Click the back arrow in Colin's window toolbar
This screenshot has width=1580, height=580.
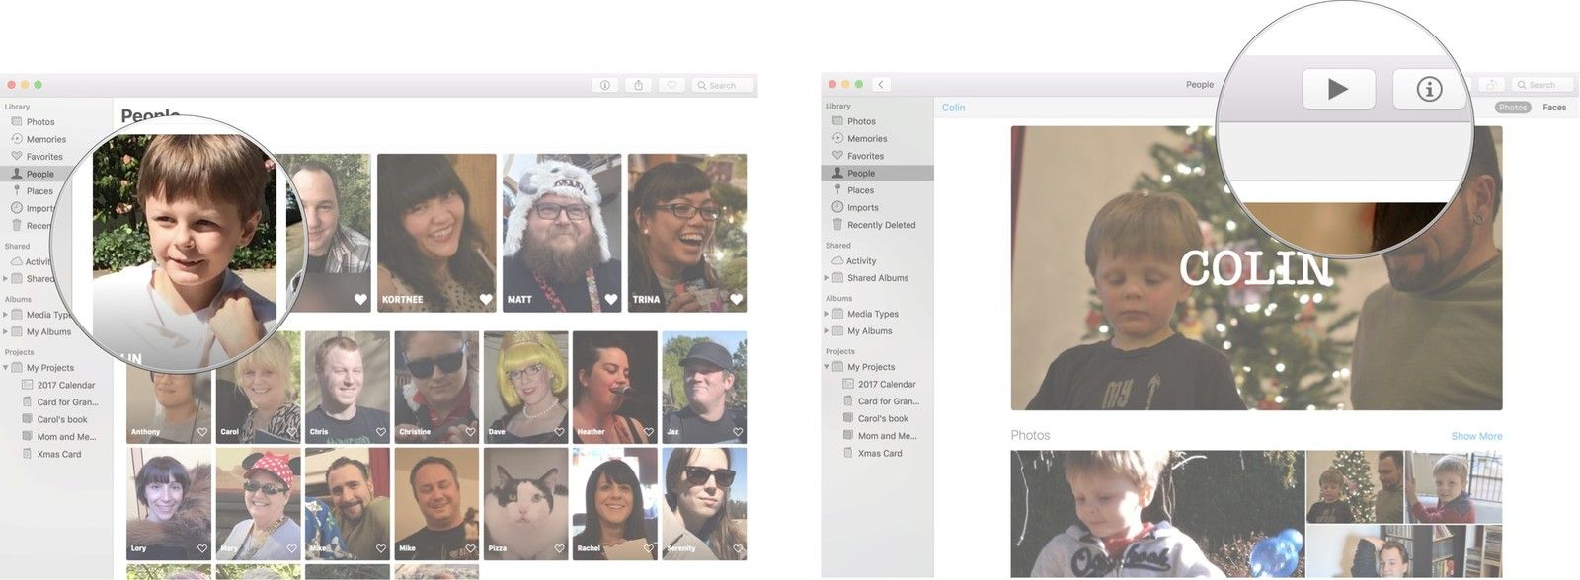coord(880,85)
